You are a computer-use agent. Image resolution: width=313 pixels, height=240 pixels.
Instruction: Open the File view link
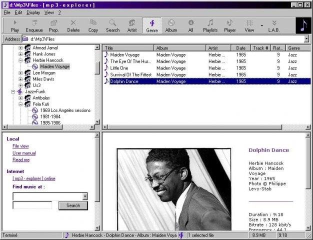click(20, 146)
